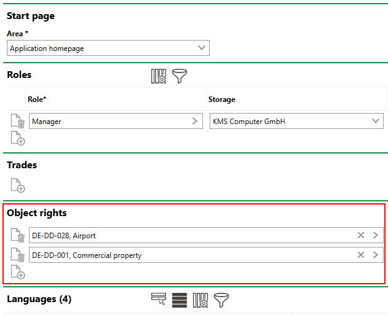Viewport: 388px width, 315px height.
Task: Add a new Object rights entry
Action: [x=18, y=272]
